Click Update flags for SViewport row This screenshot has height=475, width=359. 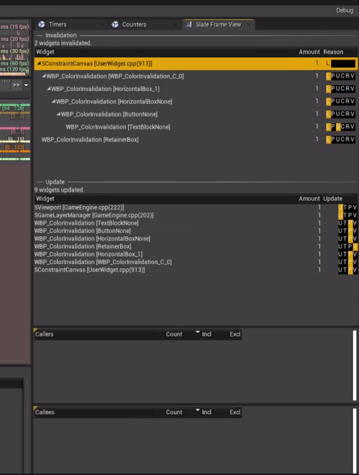[348, 207]
